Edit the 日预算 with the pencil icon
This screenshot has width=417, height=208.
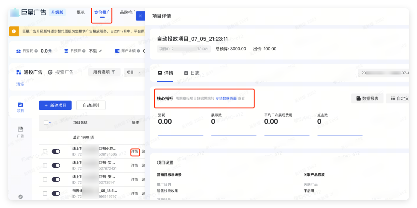pos(100,51)
